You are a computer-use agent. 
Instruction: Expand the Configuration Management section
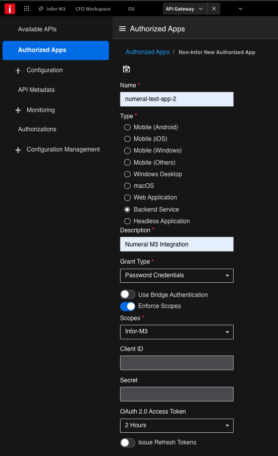(18, 150)
